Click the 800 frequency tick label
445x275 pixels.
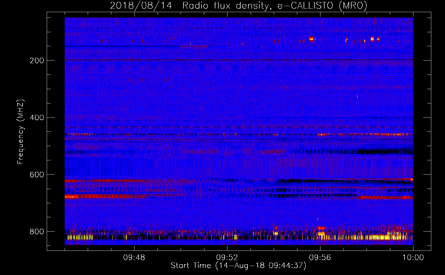(x=37, y=232)
